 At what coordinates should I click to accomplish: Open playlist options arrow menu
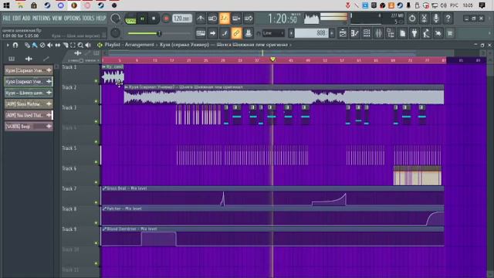pos(8,45)
